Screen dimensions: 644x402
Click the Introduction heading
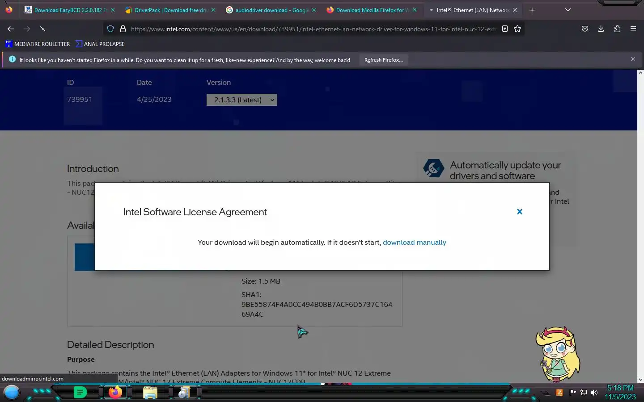[x=93, y=168]
